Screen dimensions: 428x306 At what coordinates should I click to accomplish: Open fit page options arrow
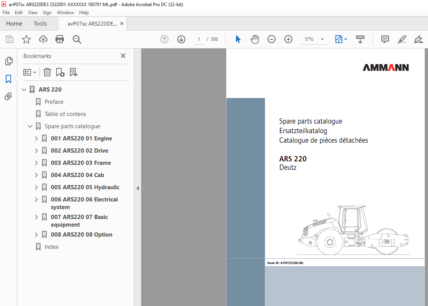[x=345, y=39]
